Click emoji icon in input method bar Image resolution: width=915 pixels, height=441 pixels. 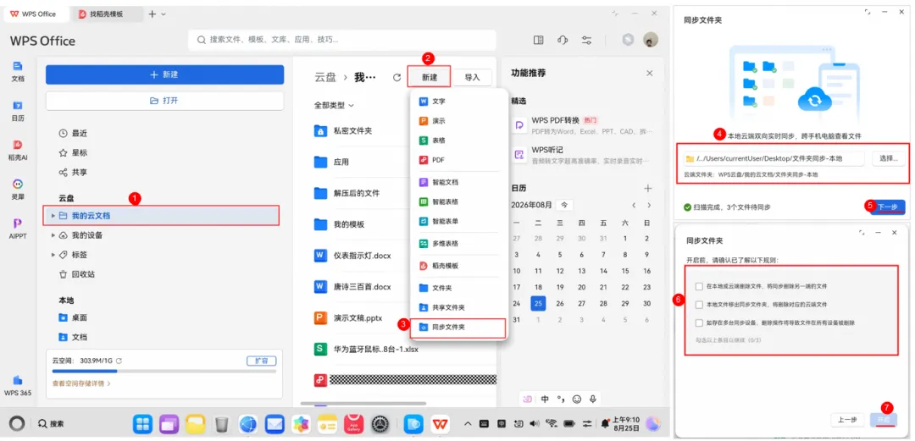pyautogui.click(x=577, y=400)
